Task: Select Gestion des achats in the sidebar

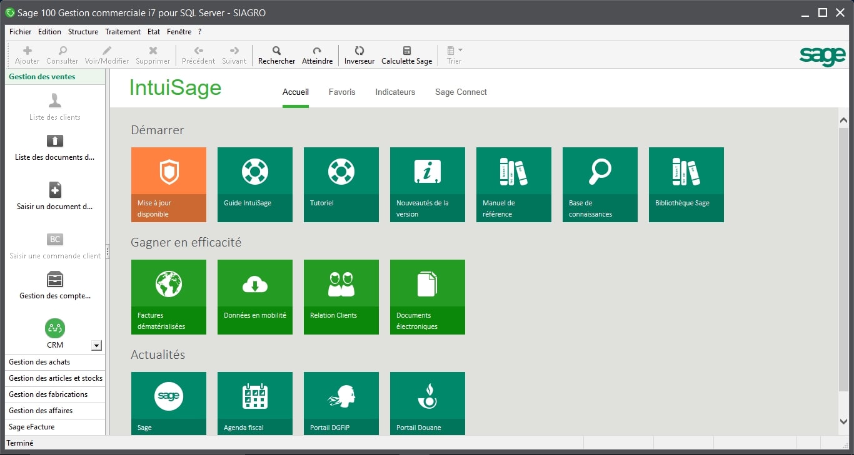Action: pyautogui.click(x=38, y=361)
